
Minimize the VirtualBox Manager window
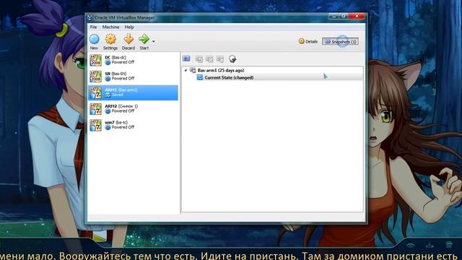point(334,16)
